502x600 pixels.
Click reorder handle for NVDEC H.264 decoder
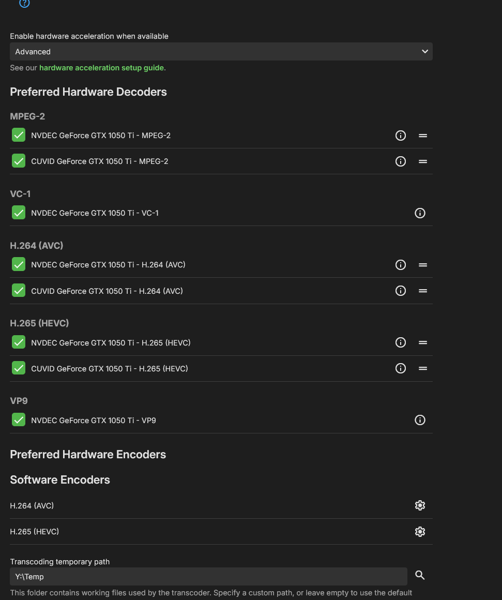click(423, 265)
